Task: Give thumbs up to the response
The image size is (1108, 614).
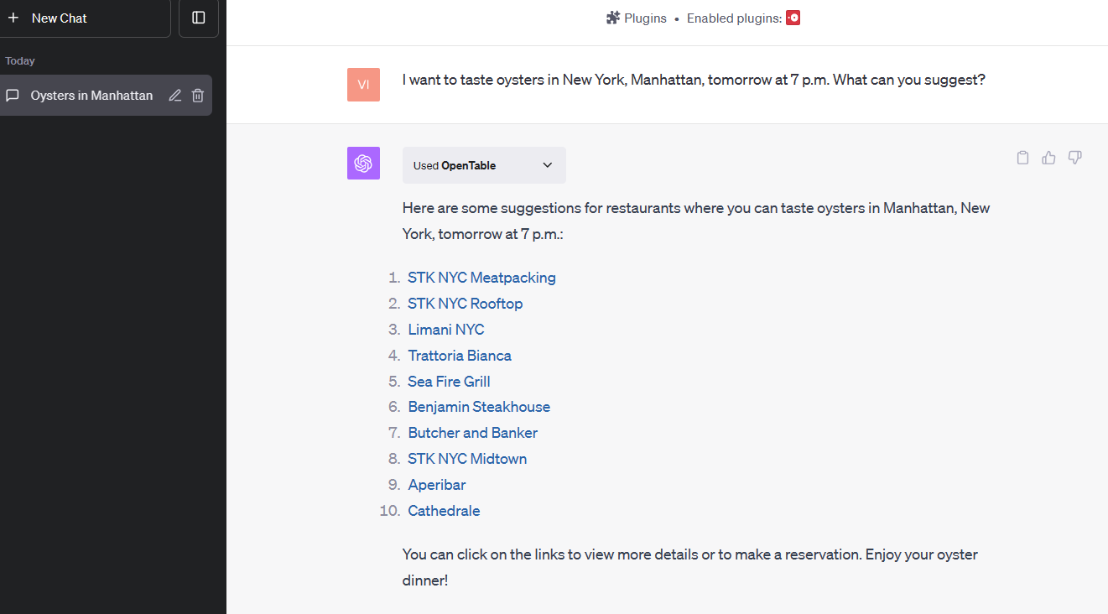Action: pyautogui.click(x=1048, y=158)
